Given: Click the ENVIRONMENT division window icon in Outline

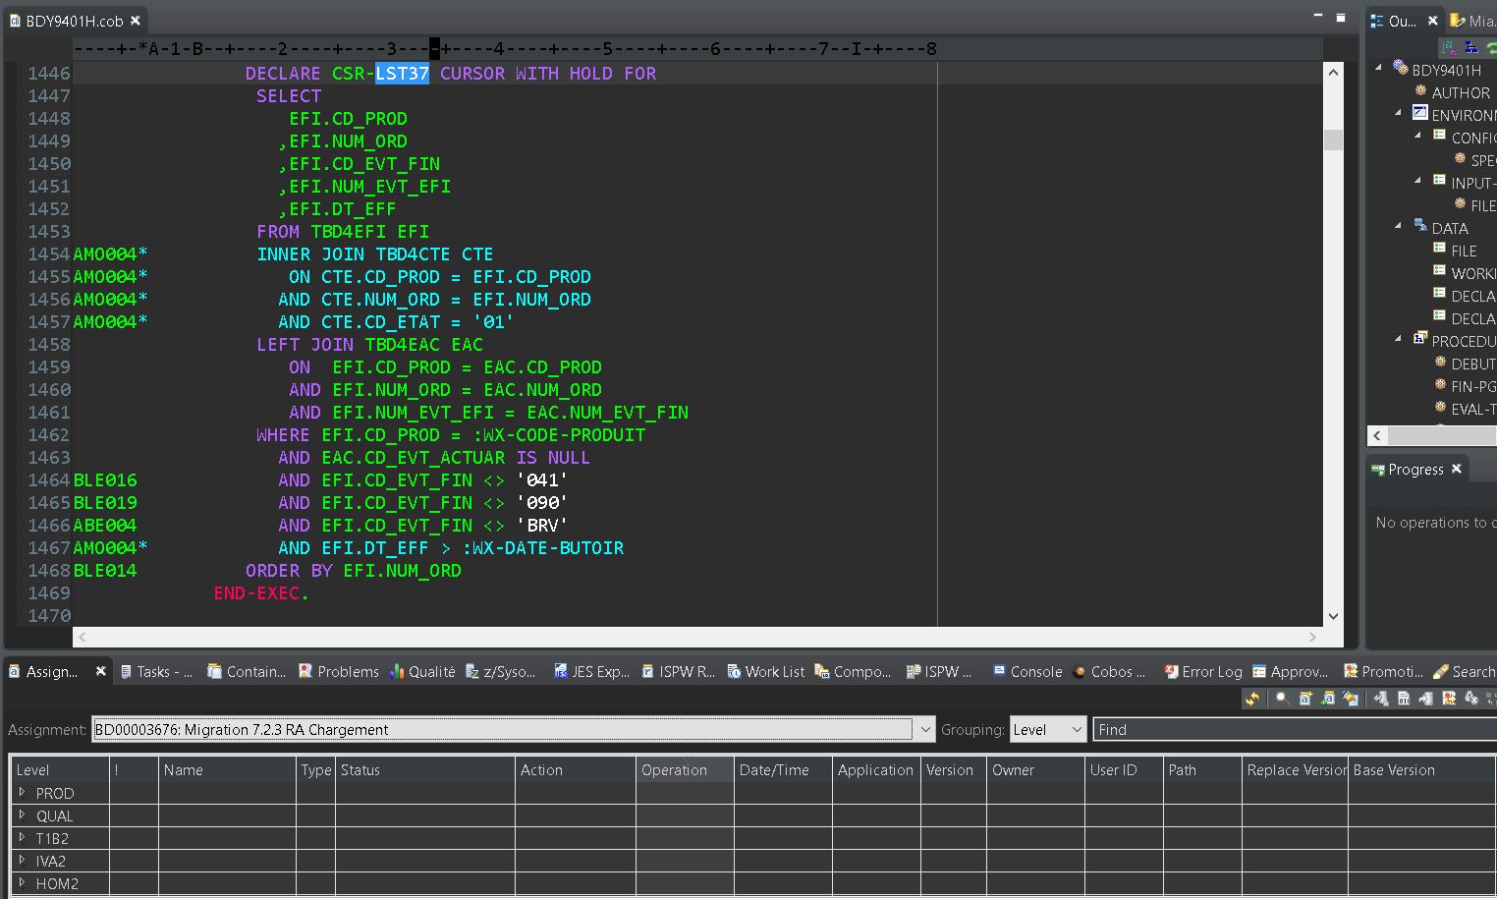Looking at the screenshot, I should point(1419,113).
